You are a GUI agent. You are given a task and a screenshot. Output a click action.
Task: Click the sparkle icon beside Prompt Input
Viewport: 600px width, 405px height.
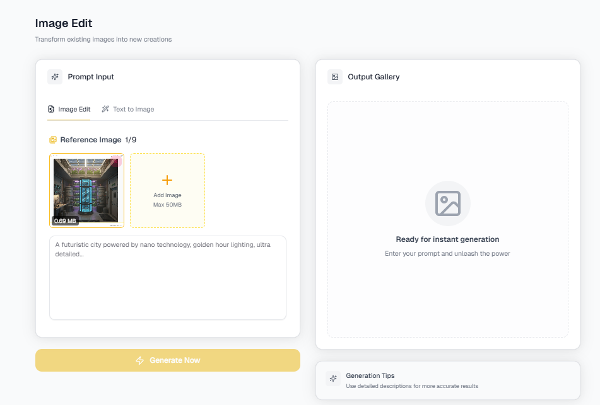55,77
